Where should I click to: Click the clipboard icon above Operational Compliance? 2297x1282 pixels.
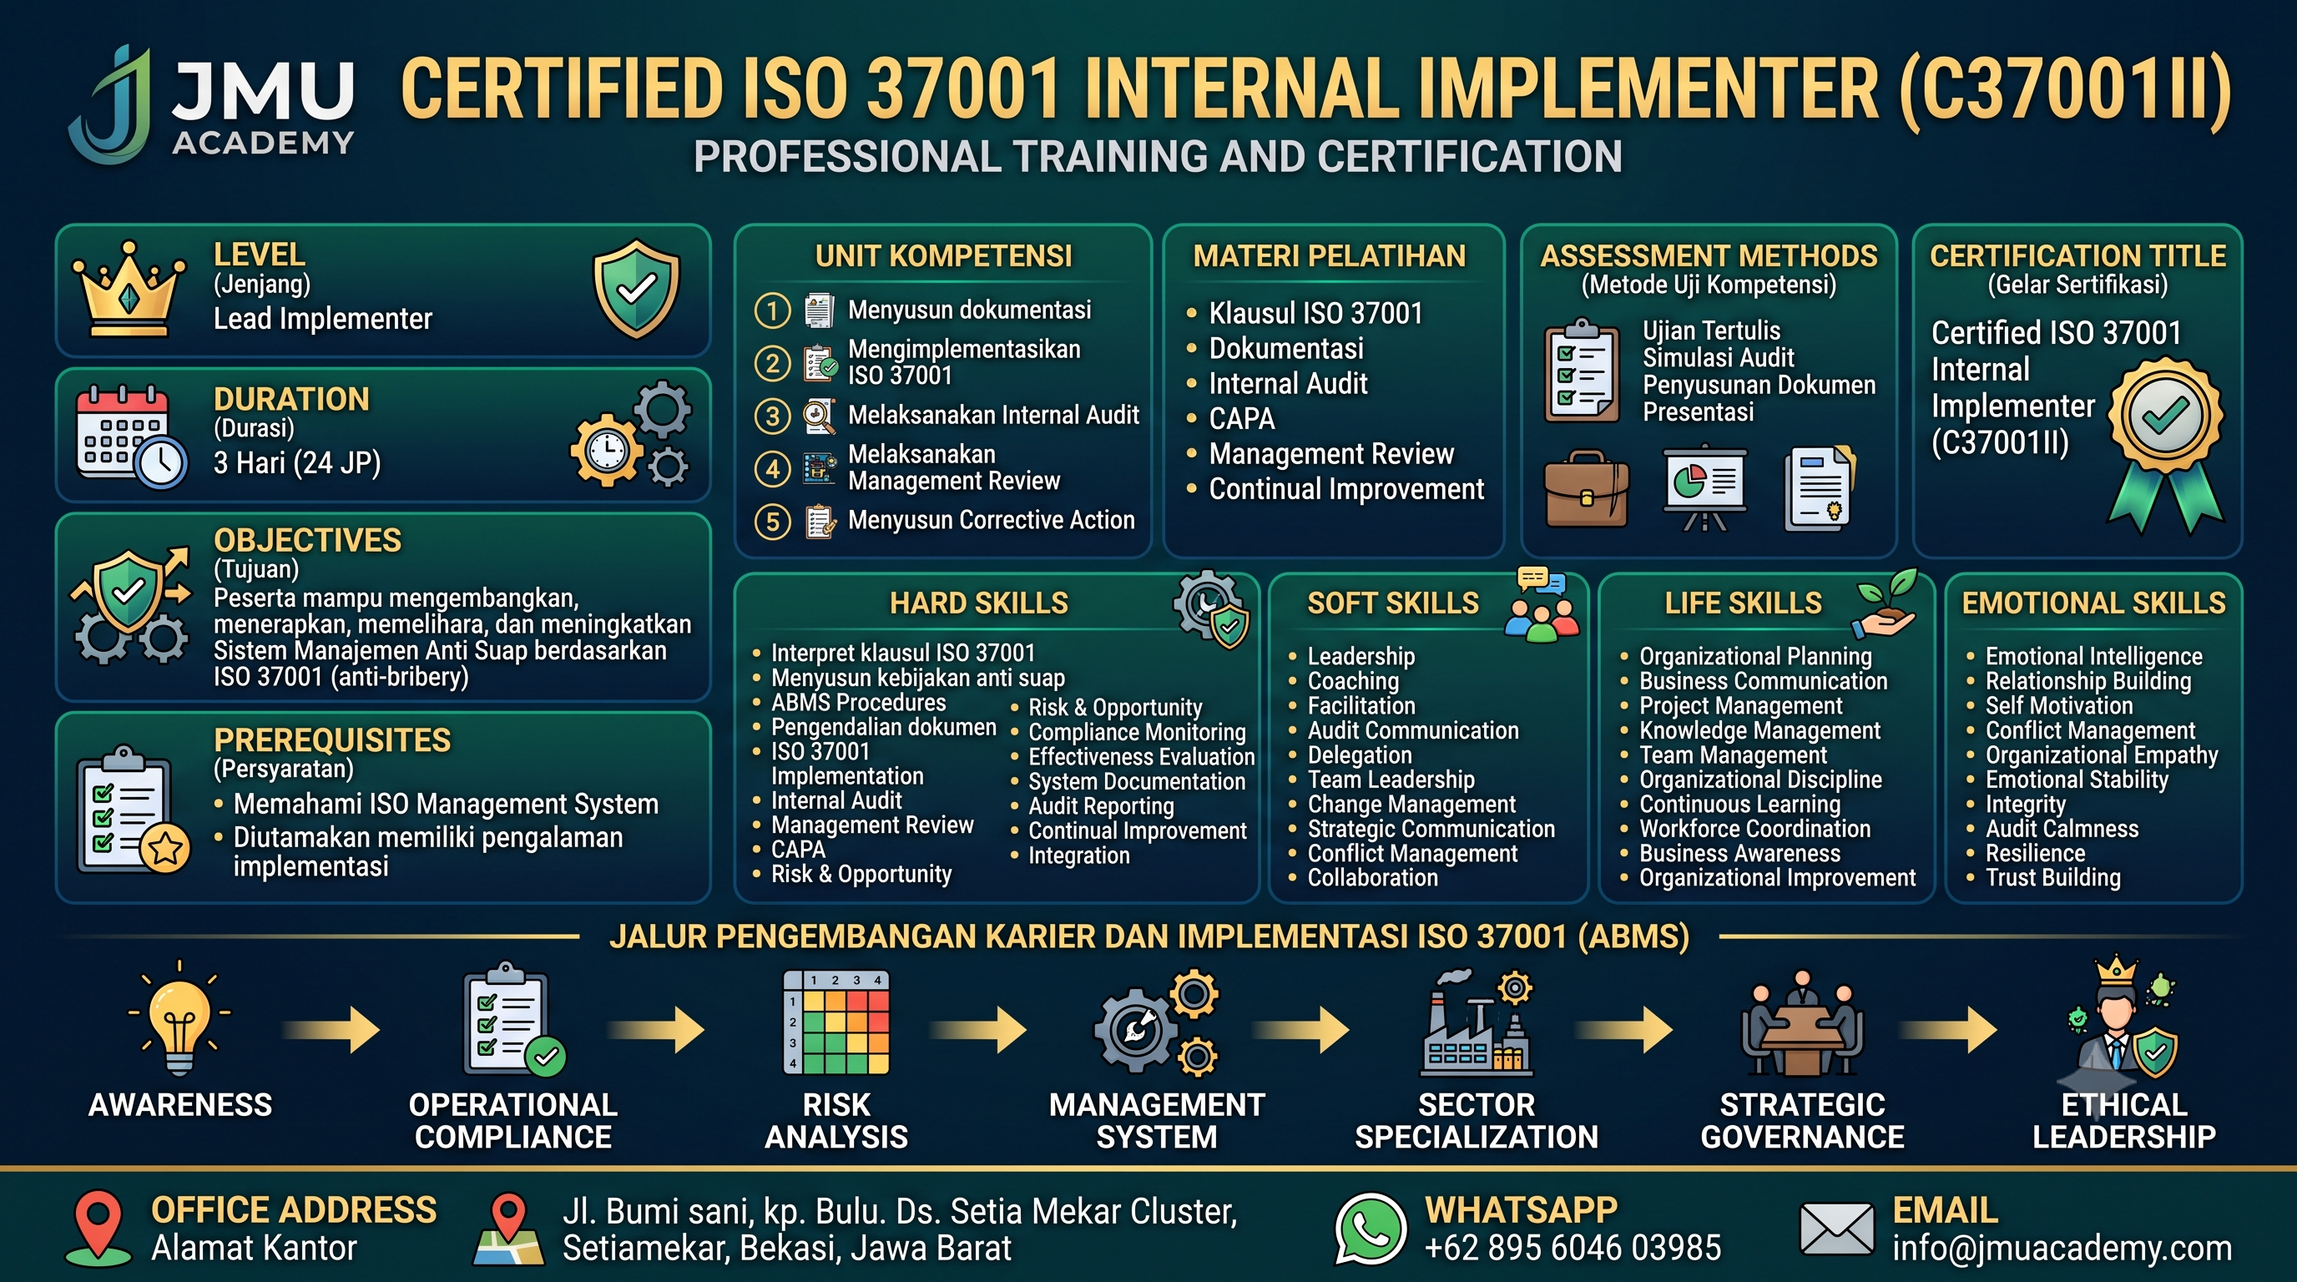pyautogui.click(x=513, y=1018)
